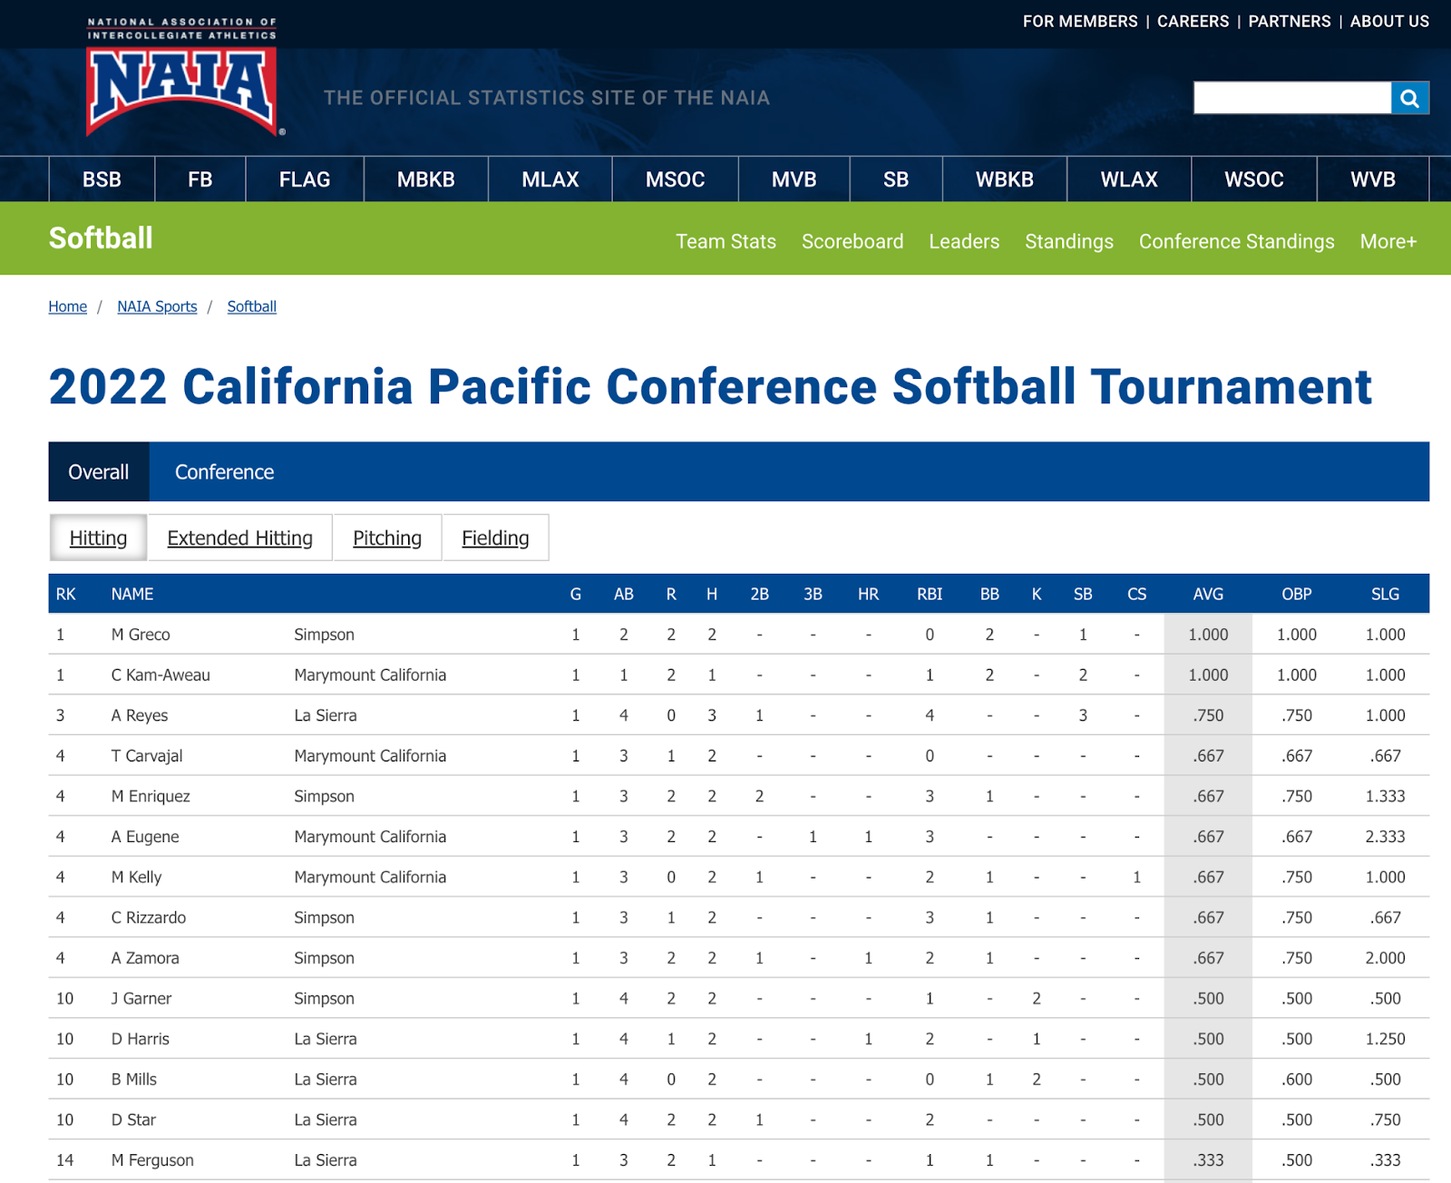The width and height of the screenshot is (1451, 1183).
Task: Select SB in the sports navigation
Action: pyautogui.click(x=895, y=179)
